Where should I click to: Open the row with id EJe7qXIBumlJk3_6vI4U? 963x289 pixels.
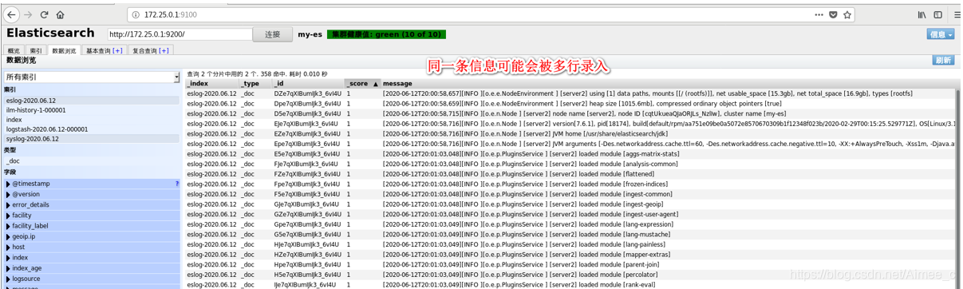click(x=570, y=124)
